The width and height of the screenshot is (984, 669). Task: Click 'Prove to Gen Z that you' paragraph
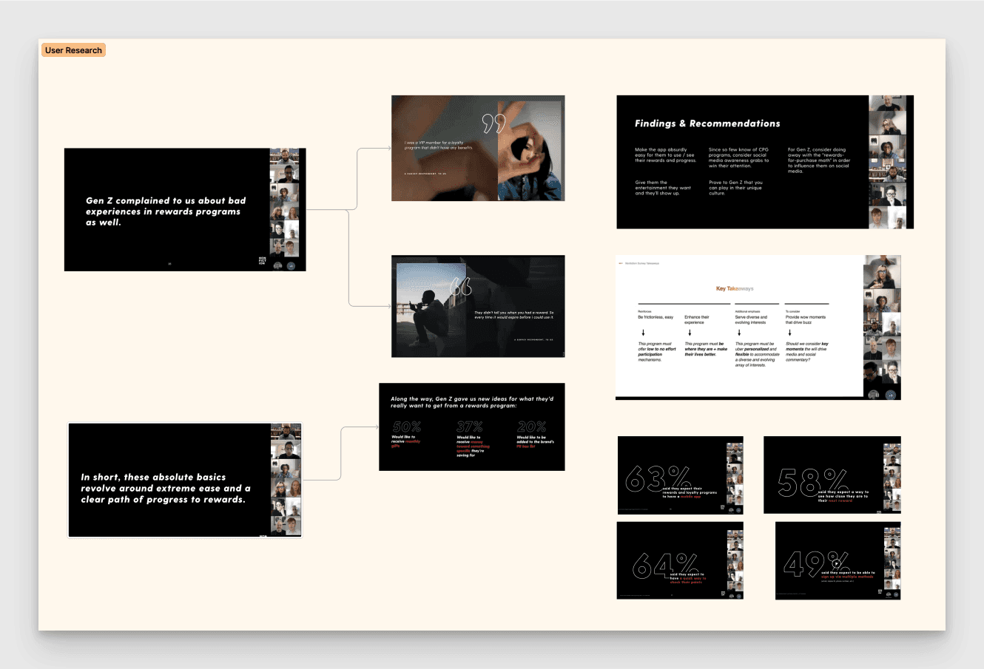click(x=735, y=188)
